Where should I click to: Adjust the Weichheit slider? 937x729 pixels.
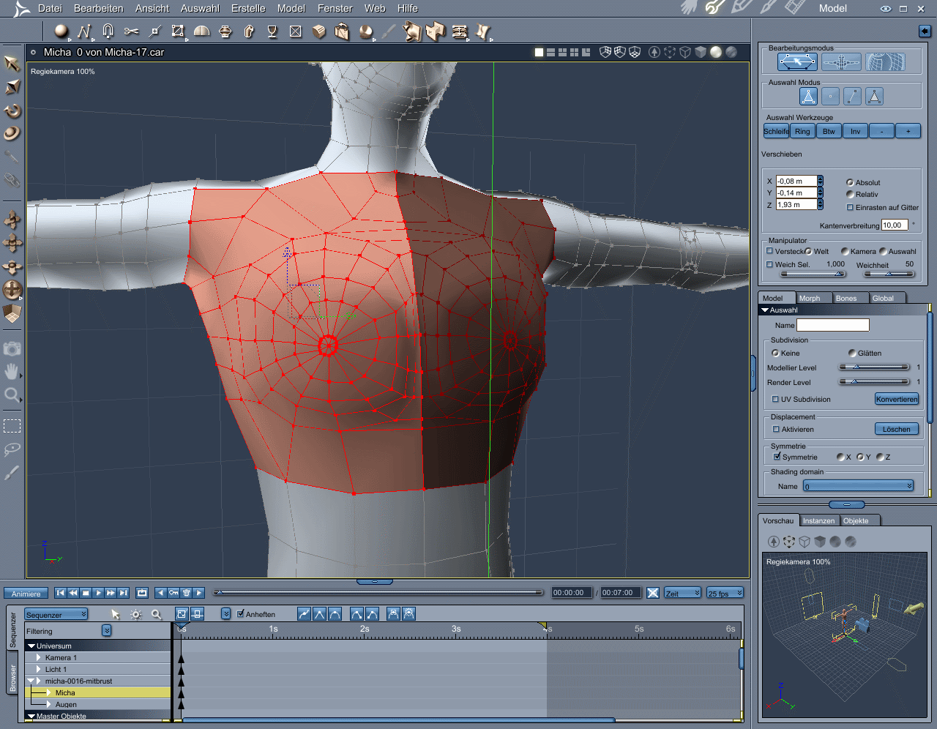click(889, 274)
